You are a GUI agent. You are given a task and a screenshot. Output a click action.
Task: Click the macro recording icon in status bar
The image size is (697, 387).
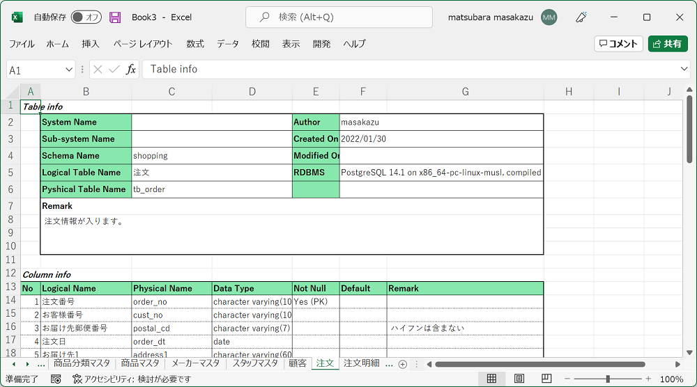pos(56,379)
